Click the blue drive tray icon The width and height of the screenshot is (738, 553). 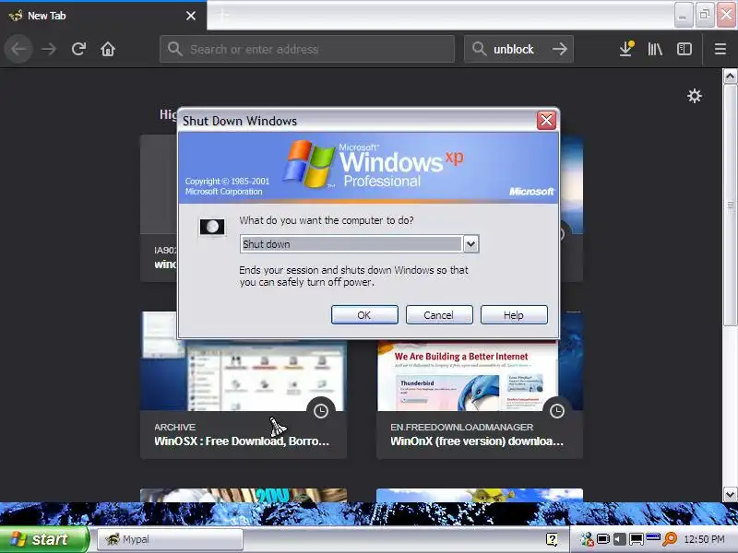(x=653, y=536)
